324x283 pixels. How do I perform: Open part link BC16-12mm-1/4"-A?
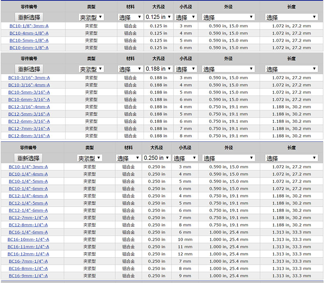[x=28, y=254]
